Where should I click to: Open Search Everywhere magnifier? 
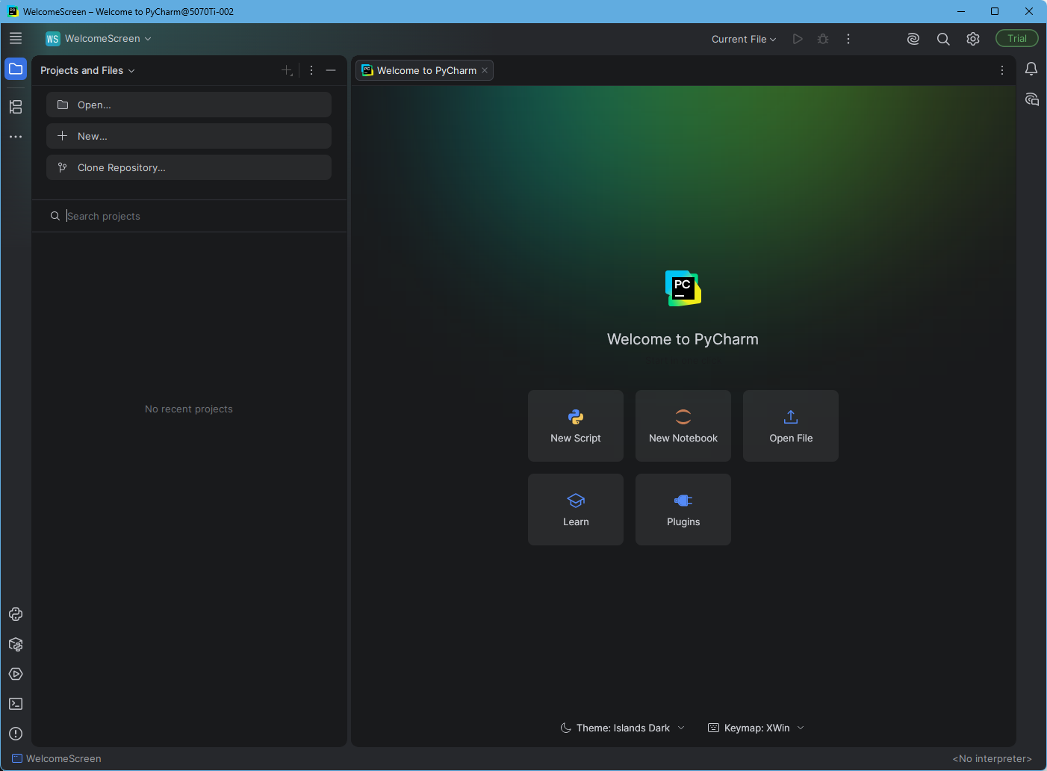point(943,39)
